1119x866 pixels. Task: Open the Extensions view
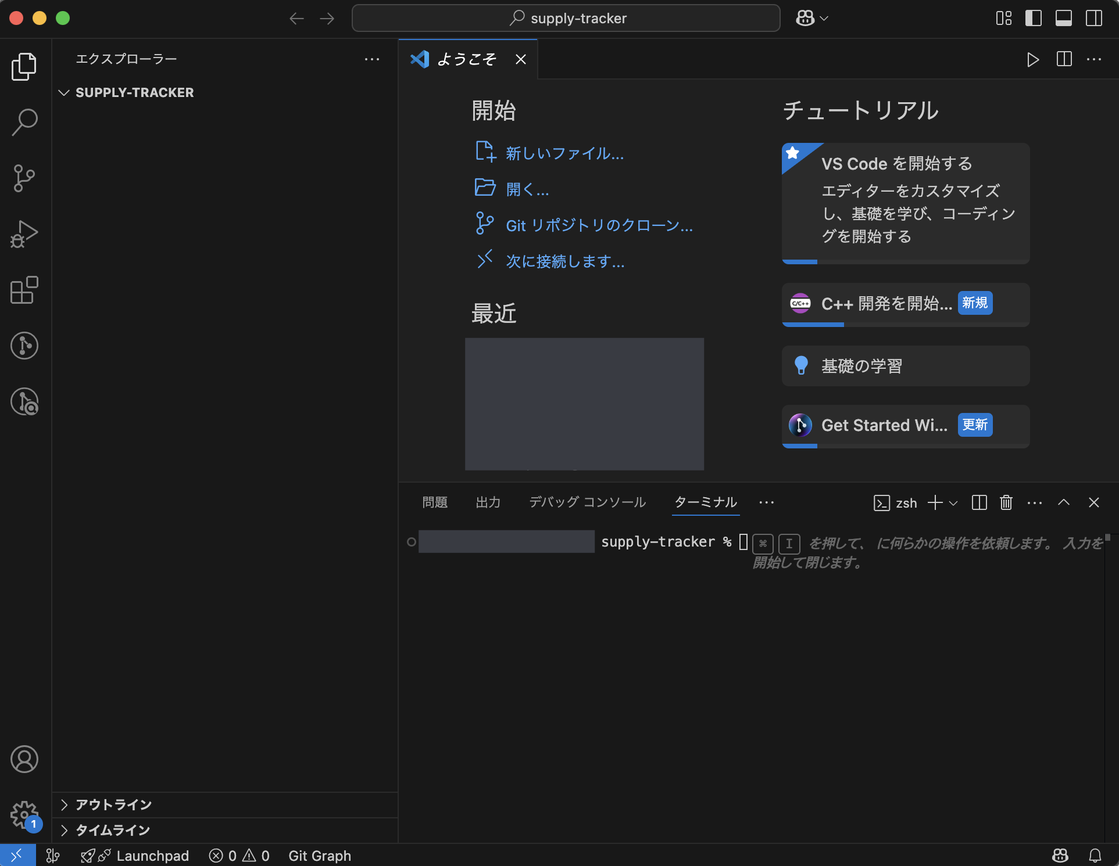pyautogui.click(x=24, y=290)
